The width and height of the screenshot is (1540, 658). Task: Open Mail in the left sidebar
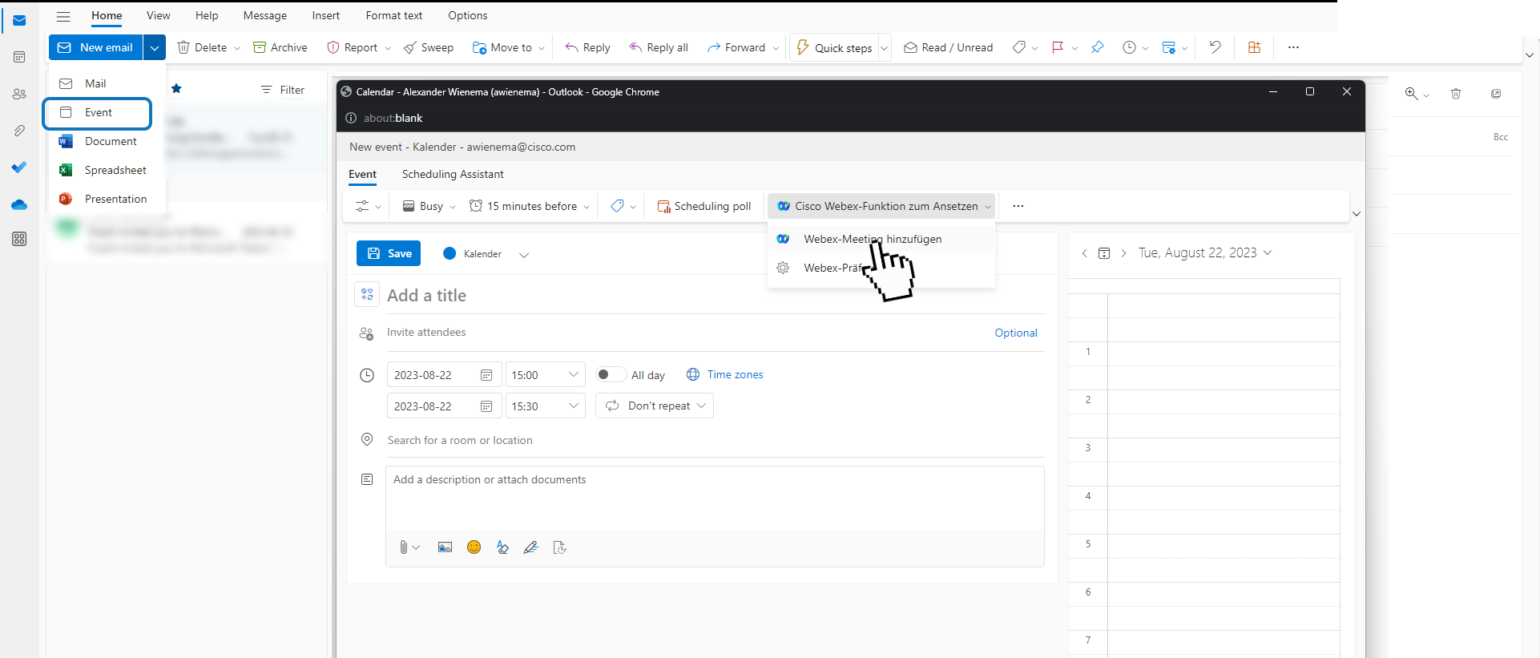pyautogui.click(x=19, y=20)
